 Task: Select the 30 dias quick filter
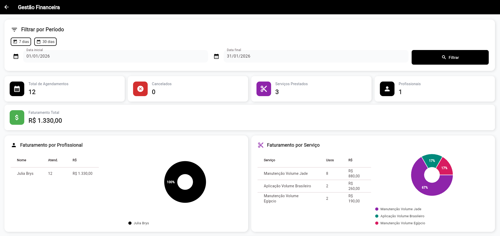(x=45, y=42)
